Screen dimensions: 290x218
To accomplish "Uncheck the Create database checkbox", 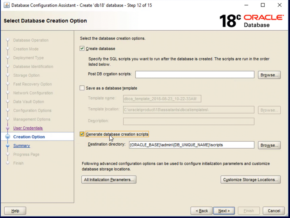I will (82, 49).
